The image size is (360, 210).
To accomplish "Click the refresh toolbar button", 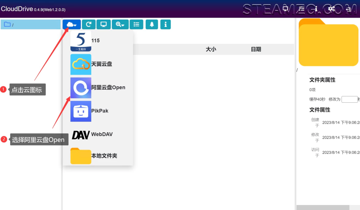I will click(89, 25).
